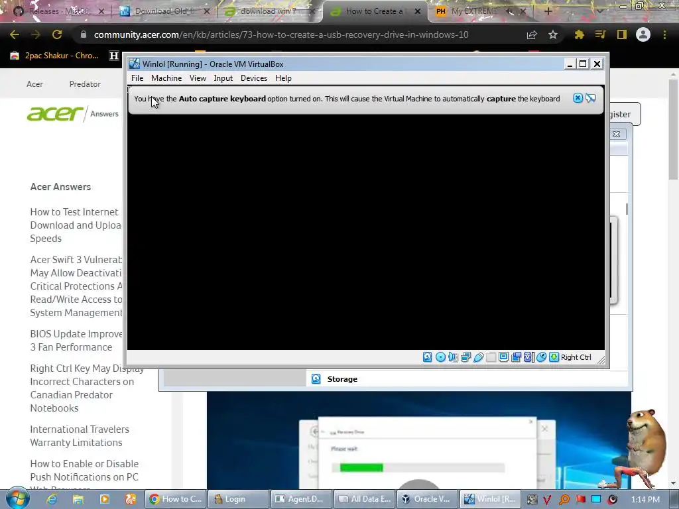Open VirtualBox View menu
The image size is (679, 509).
198,78
